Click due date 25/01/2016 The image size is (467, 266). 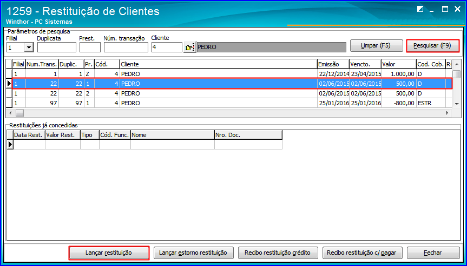365,103
